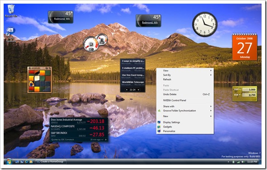The height and width of the screenshot is (170, 267).
Task: Click the Show Desktop Quick Launch icon
Action: coord(17,161)
